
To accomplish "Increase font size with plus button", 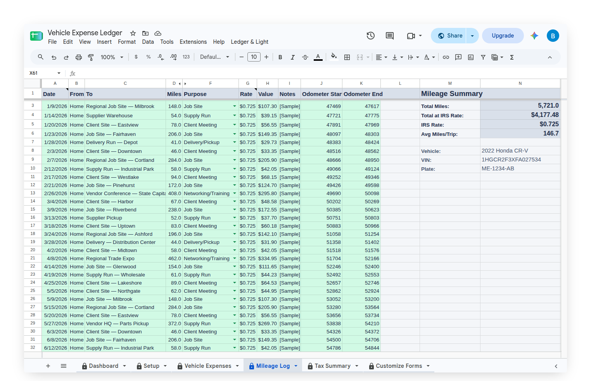I will tap(266, 57).
